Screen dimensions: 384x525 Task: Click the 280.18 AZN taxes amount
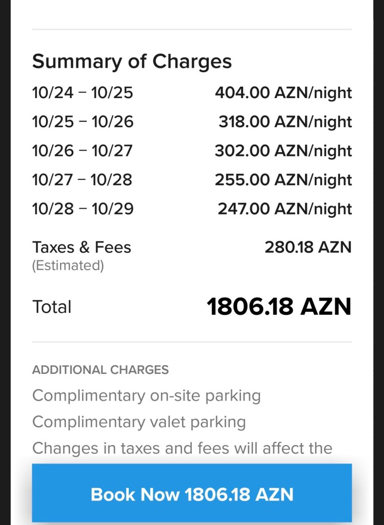point(308,247)
